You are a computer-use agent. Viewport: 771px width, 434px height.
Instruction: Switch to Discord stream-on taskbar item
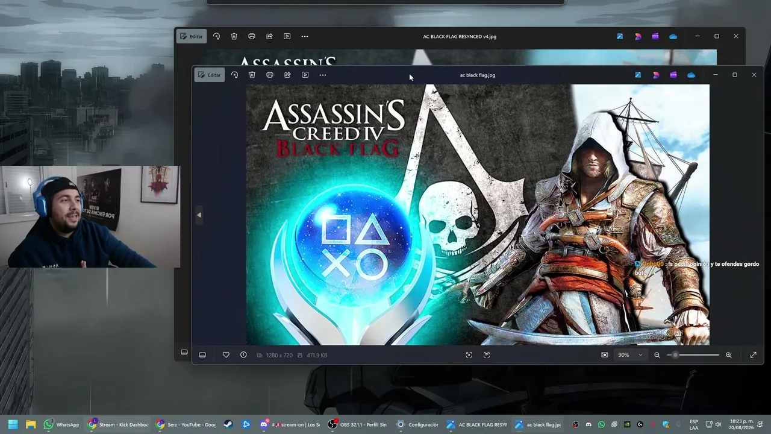[x=290, y=424]
